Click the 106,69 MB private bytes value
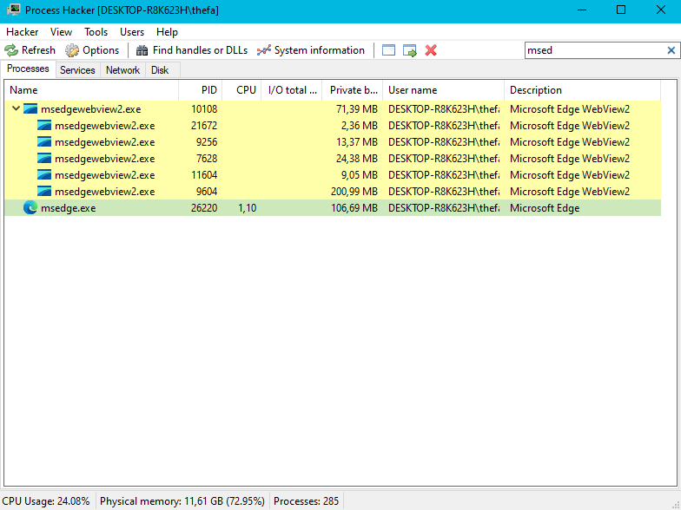Screen dimensions: 681x510 click(354, 208)
